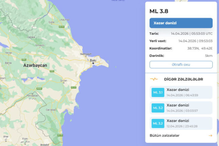The image size is (219, 146).
Task: Click the Qəbələ town label
Action: 31,37
